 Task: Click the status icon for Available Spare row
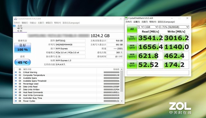(x=16, y=78)
